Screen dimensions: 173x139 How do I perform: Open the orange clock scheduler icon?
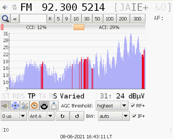coord(35,106)
